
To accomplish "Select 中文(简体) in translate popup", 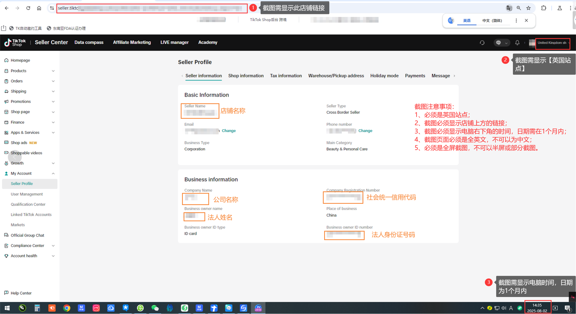I will click(492, 21).
